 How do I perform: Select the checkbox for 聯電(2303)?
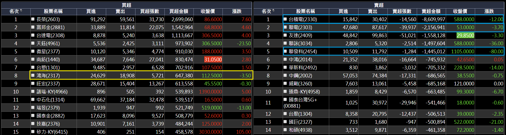[x=285, y=27]
